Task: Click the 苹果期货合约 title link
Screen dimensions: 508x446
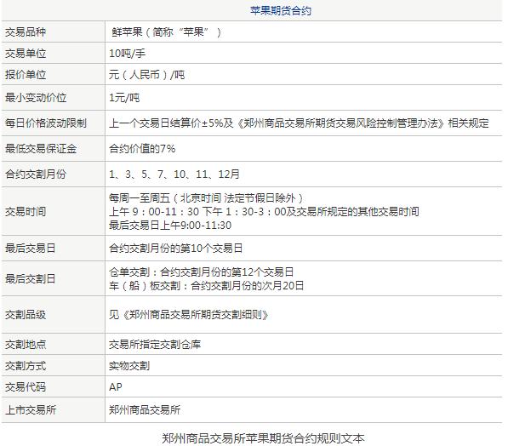Action: click(x=281, y=11)
